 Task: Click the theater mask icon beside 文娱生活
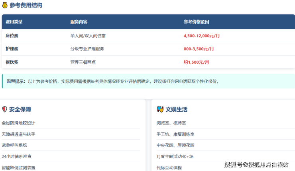coord(160,109)
